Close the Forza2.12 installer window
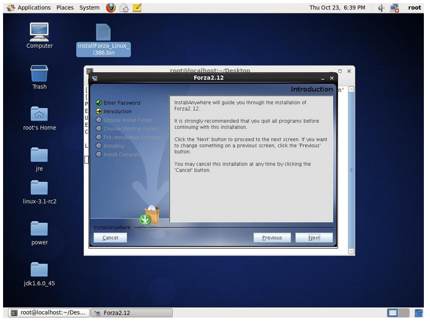This screenshot has width=430, height=322. click(332, 78)
